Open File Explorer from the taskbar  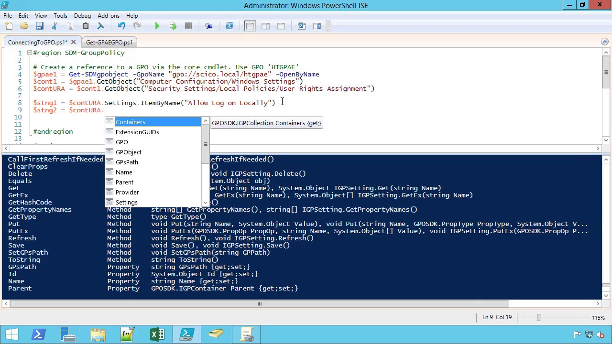coord(98,334)
